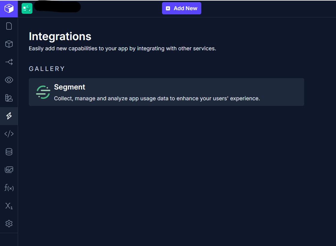Viewport: 336px width, 246px height.
Task: Open the Pages icon in the sidebar
Action: pyautogui.click(x=9, y=26)
